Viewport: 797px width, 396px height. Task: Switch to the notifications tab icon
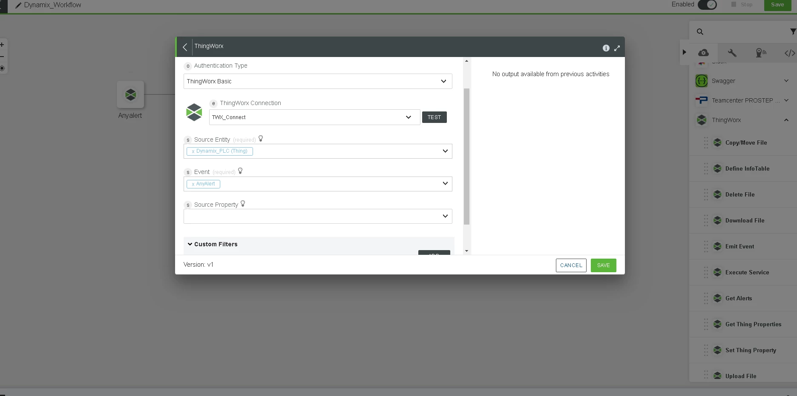pyautogui.click(x=761, y=53)
